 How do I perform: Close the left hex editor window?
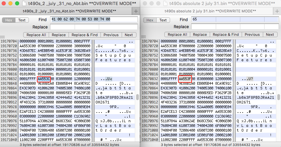tap(4, 3)
